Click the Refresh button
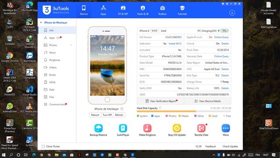Viewport: 280px width, 158px height. [119, 115]
